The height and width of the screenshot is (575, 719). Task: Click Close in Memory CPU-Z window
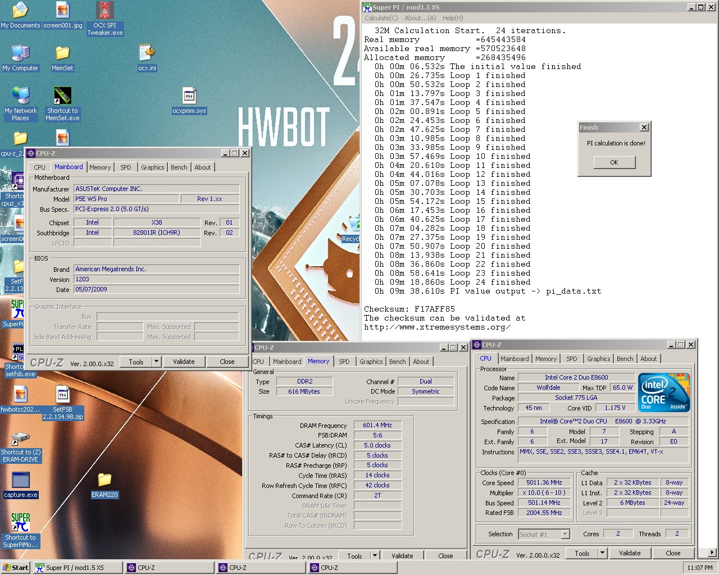(x=445, y=556)
